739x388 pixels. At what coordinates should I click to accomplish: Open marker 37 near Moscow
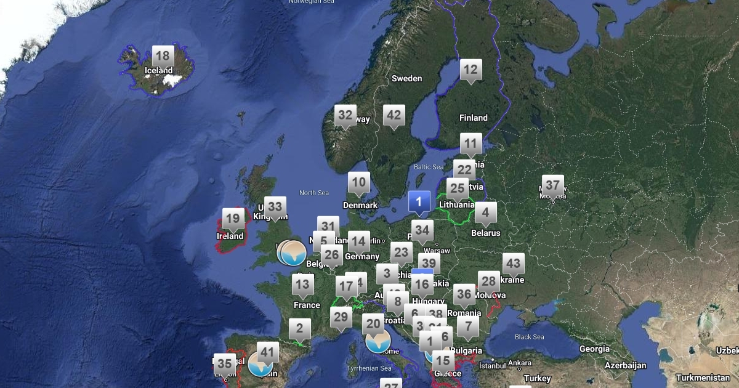552,185
